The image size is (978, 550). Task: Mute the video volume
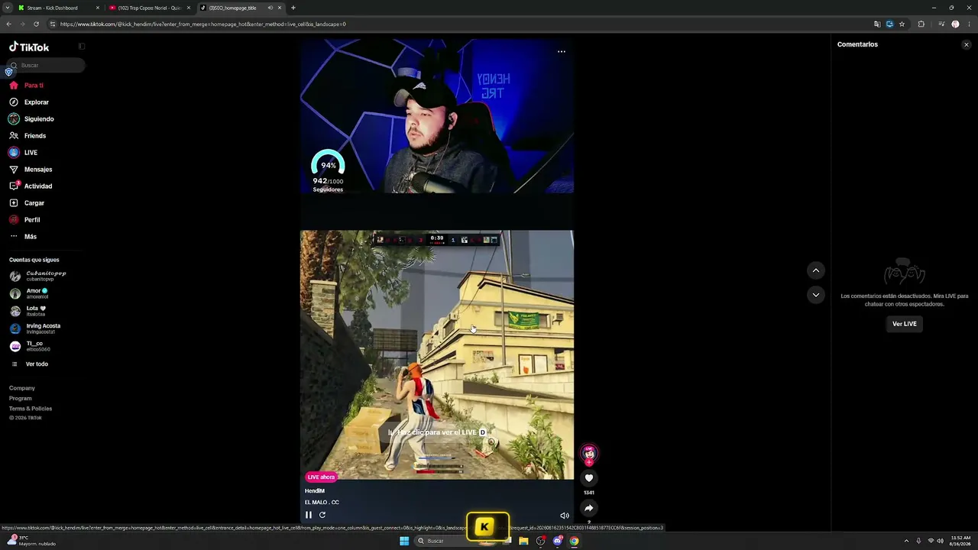[x=565, y=516]
